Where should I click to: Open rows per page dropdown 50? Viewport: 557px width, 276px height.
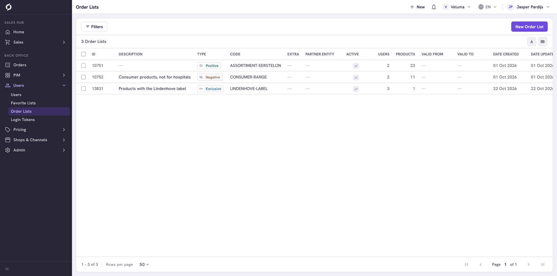[144, 264]
